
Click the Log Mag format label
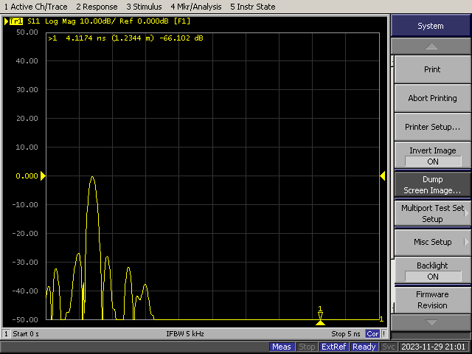tap(60, 21)
